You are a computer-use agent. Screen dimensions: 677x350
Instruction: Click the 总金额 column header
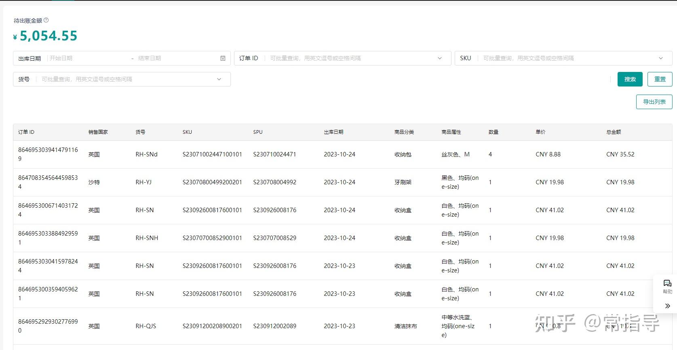(614, 132)
